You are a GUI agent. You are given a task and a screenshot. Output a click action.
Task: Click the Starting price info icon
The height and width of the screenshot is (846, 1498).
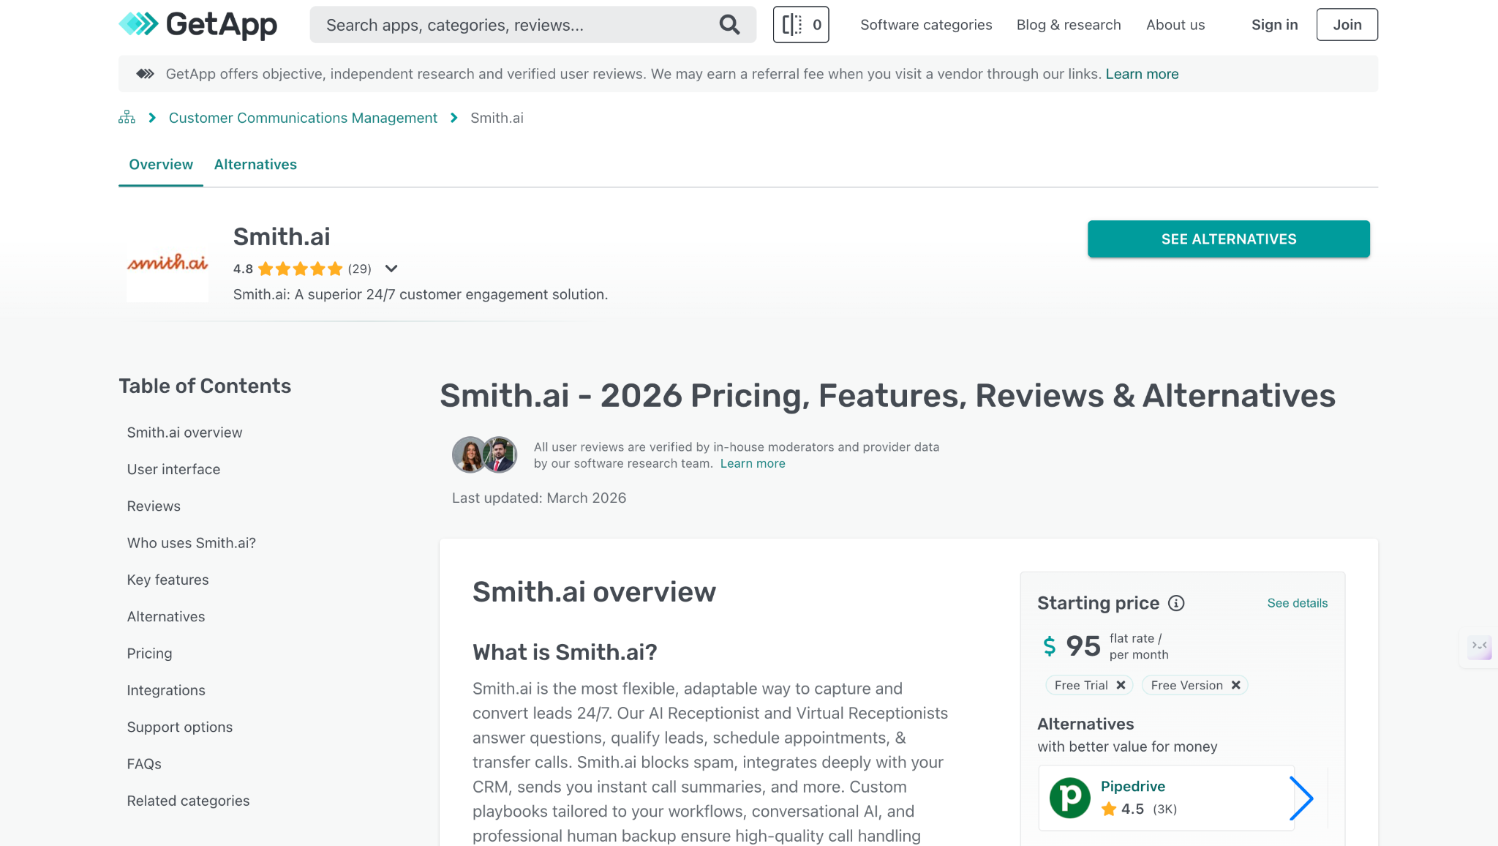tap(1176, 603)
